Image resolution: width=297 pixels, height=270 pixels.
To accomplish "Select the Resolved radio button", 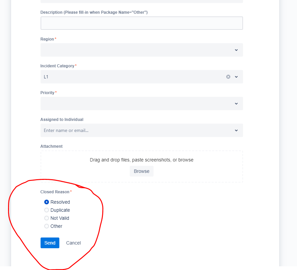I will point(46,202).
